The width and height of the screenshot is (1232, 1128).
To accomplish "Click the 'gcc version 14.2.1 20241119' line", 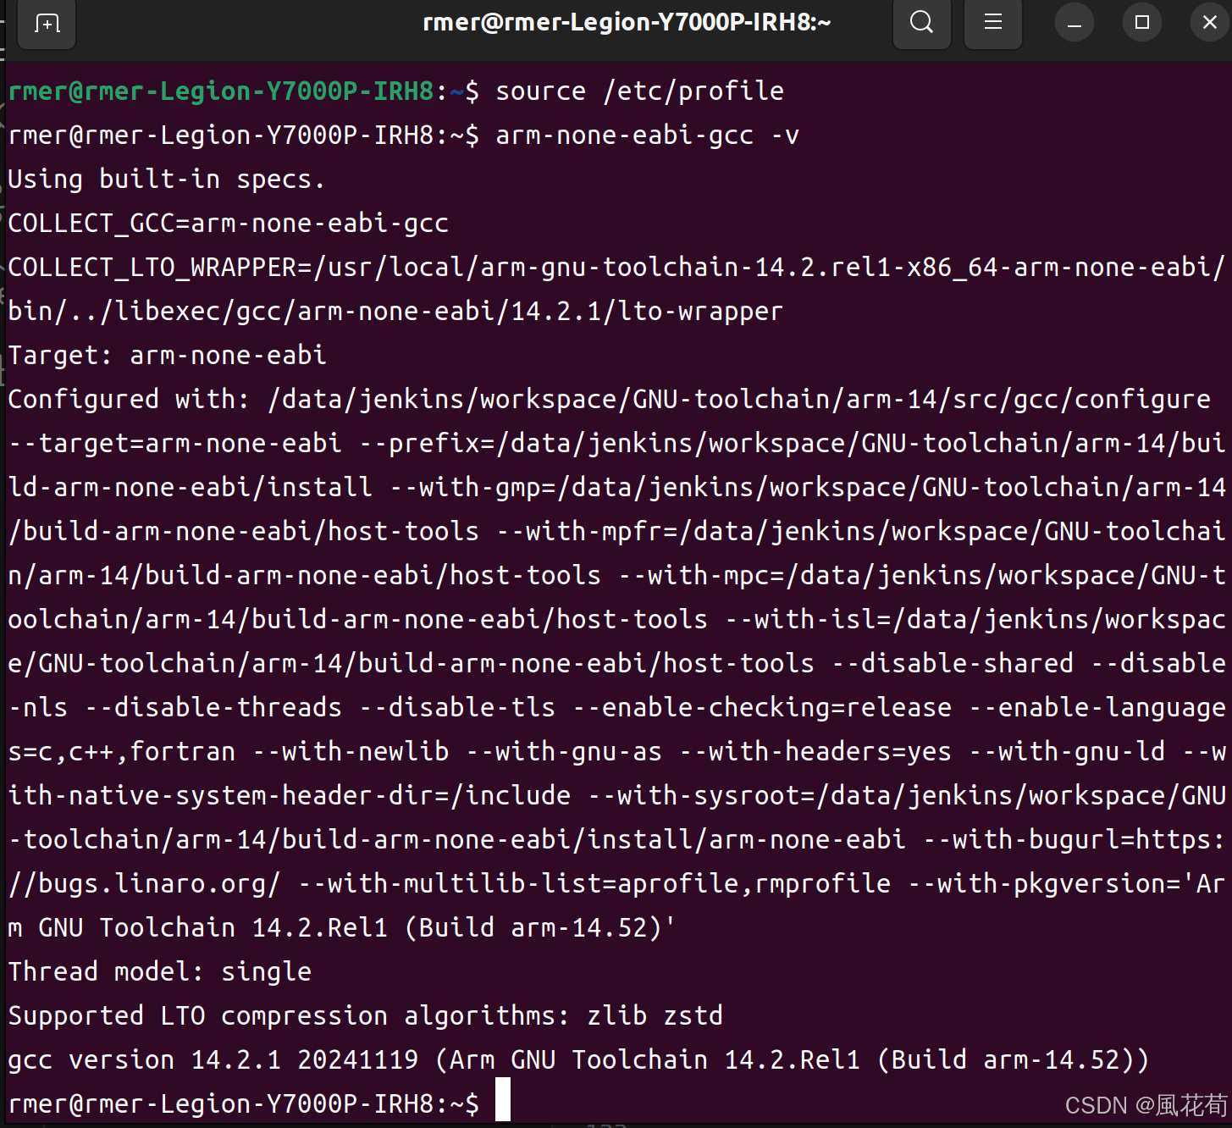I will point(578,1059).
